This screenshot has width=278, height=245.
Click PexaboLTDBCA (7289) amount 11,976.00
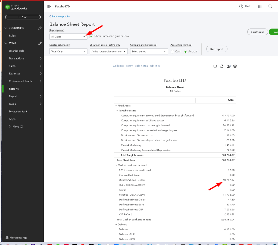[229, 195]
